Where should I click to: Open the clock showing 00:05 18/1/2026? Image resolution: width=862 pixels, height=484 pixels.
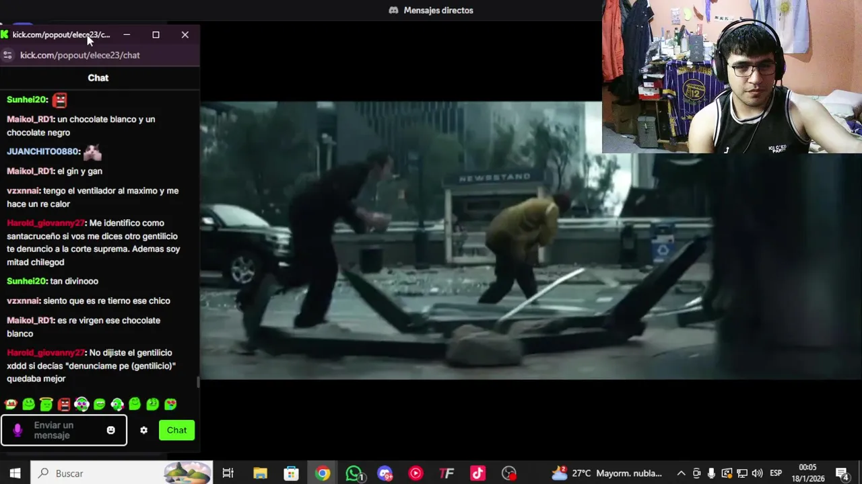(807, 473)
